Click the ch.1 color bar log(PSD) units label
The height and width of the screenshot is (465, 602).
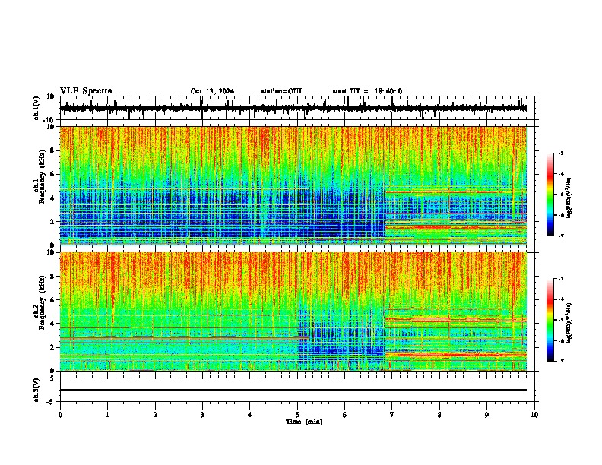pyautogui.click(x=569, y=198)
